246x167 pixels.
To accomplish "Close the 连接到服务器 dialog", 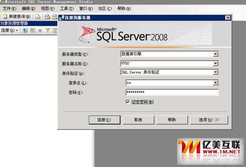I will click(228, 18).
